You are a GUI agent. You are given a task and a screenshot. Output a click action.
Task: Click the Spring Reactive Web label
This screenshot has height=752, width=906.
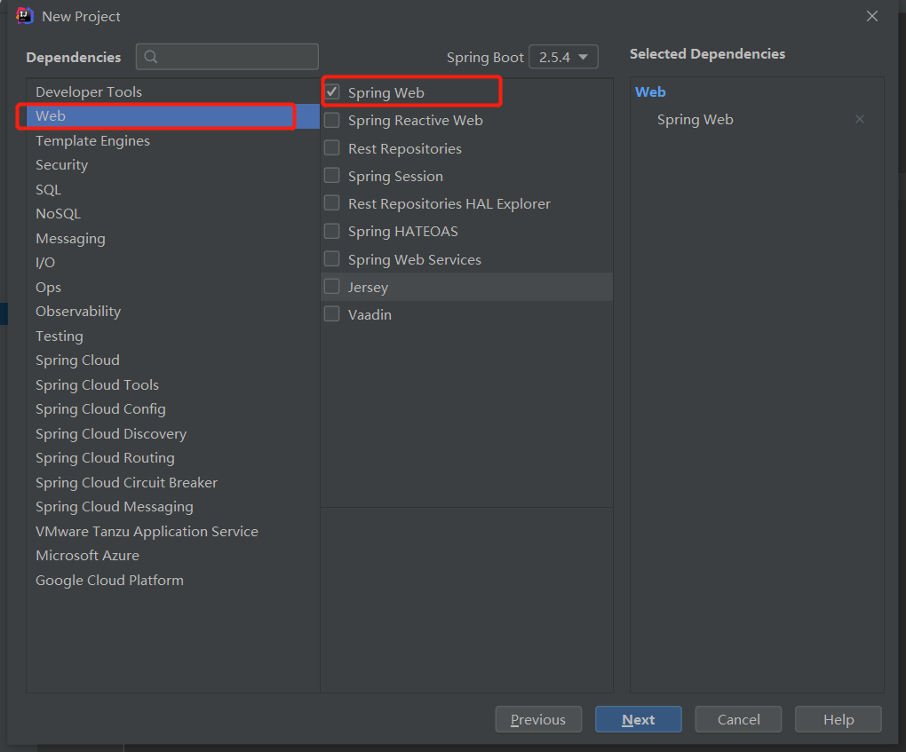[416, 121]
